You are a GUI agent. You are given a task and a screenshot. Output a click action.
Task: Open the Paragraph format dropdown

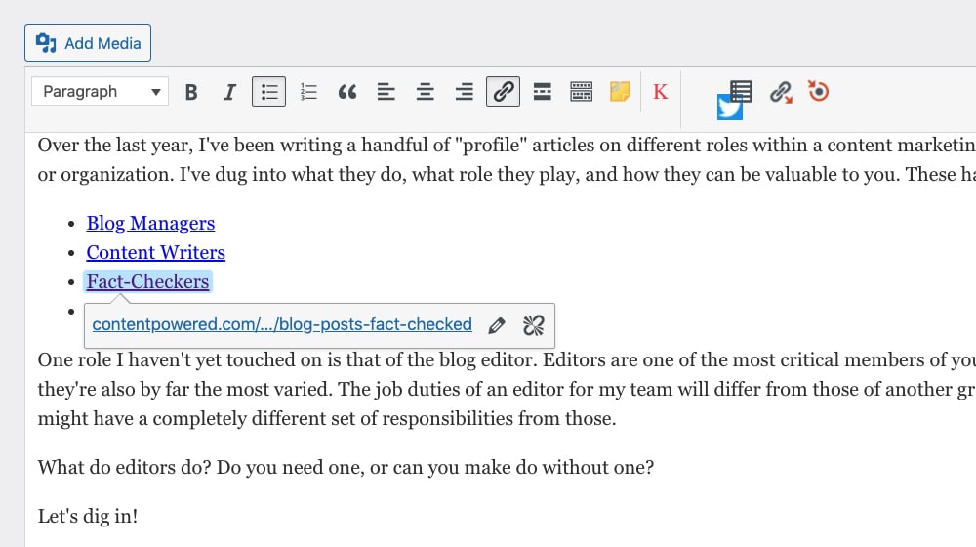click(101, 92)
